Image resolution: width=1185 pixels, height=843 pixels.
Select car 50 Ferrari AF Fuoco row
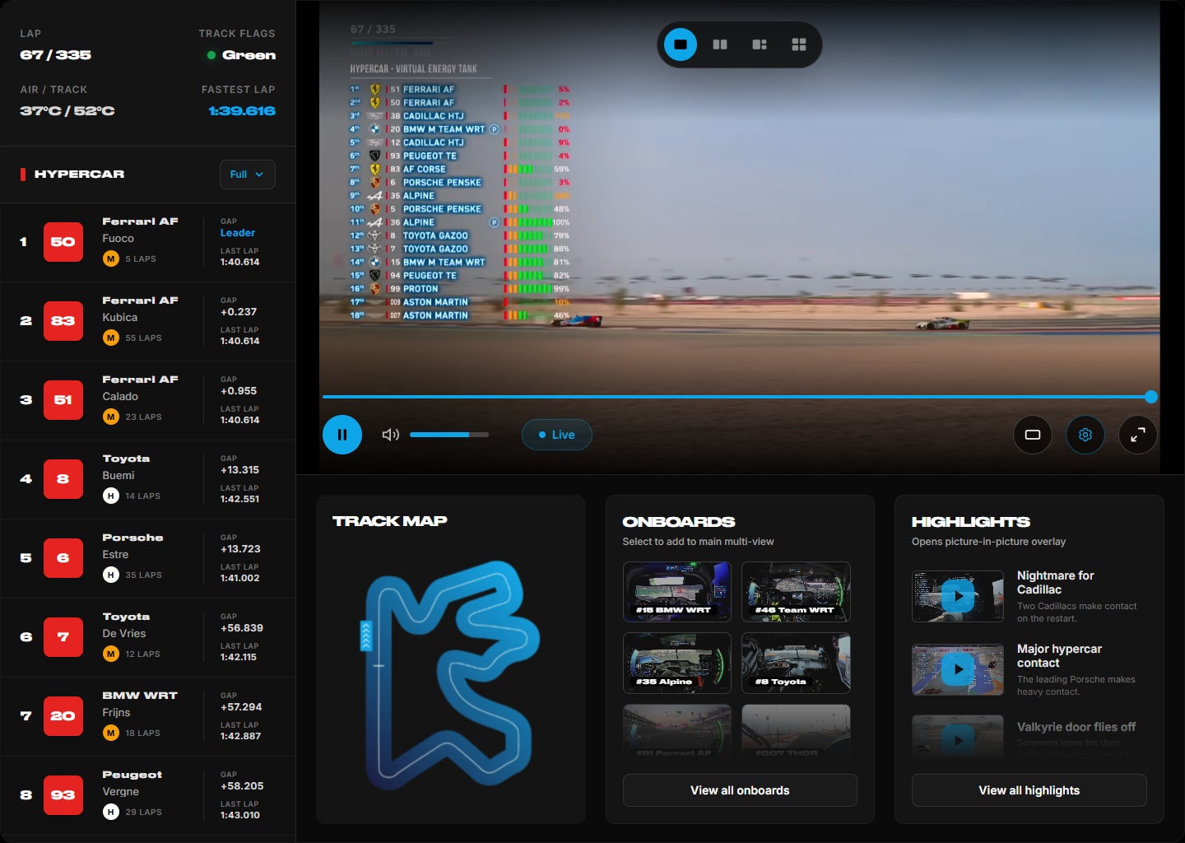[148, 242]
